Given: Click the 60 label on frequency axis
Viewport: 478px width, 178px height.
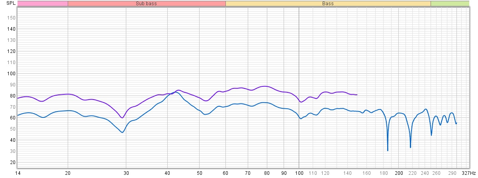Looking at the screenshot, I should tap(226, 173).
